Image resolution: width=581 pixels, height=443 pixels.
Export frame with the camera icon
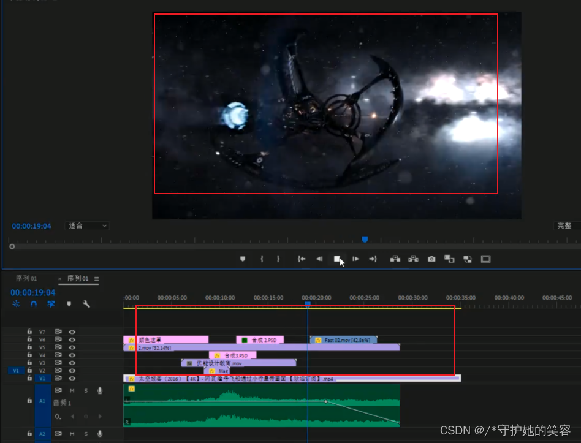431,259
